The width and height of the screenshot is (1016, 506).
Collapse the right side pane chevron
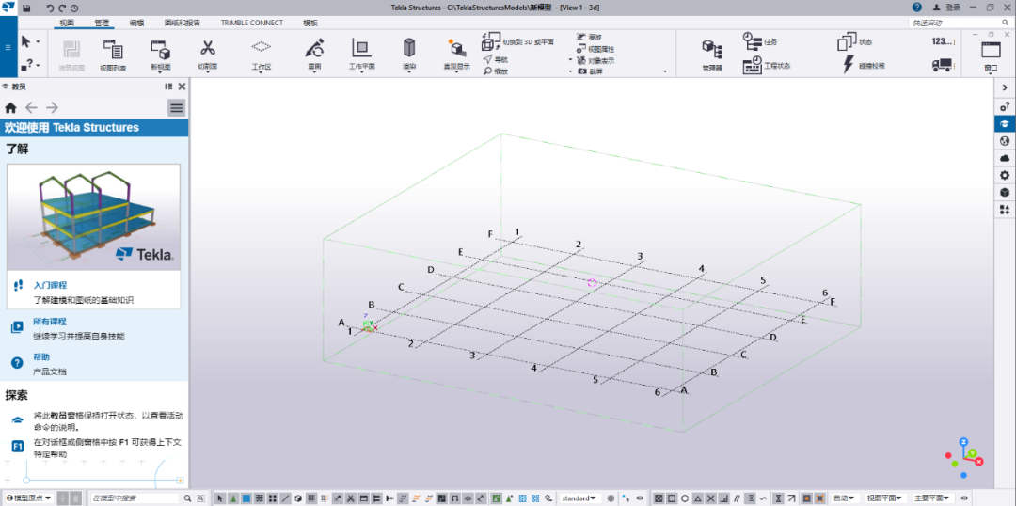[x=1005, y=87]
